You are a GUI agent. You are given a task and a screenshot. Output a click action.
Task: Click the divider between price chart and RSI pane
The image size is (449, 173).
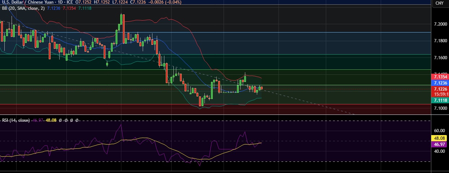click(217, 115)
